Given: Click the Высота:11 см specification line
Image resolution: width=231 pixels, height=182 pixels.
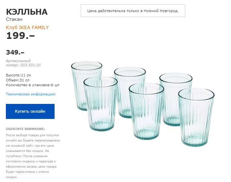Looking at the screenshot, I should 18,75.
